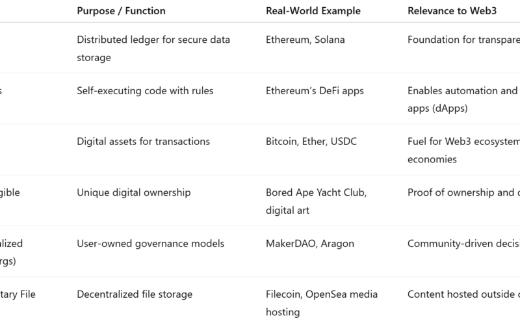Click the Community-driven decisions cell
This screenshot has height=325, width=520.
coord(463,244)
